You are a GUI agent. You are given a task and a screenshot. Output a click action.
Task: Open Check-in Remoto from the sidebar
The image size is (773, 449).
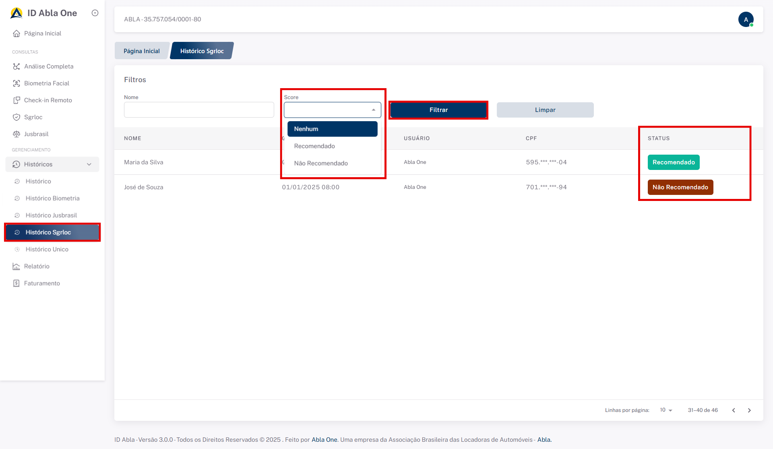coord(48,100)
